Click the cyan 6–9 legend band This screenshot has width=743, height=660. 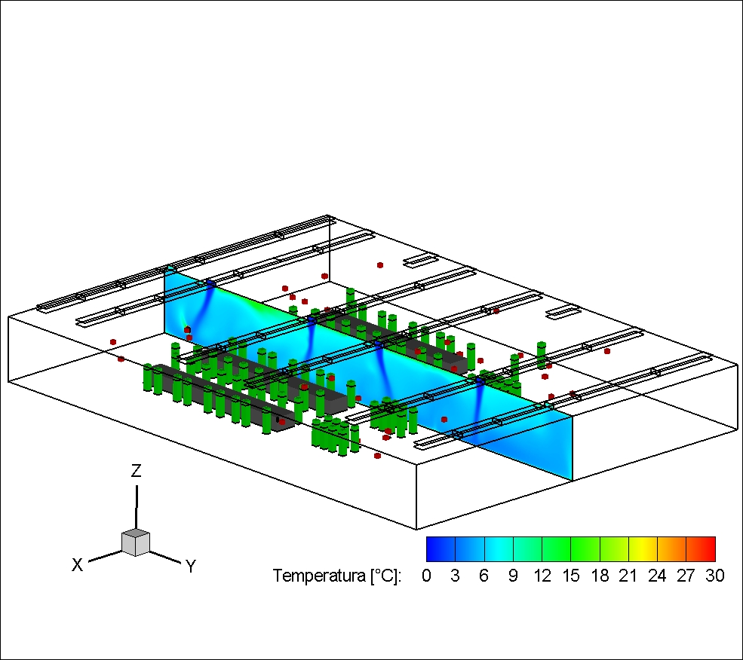click(x=499, y=549)
